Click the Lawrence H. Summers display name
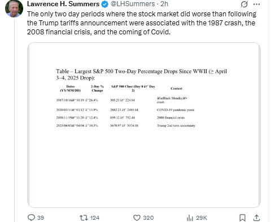Image resolution: width=271 pixels, height=222 pixels. click(63, 4)
